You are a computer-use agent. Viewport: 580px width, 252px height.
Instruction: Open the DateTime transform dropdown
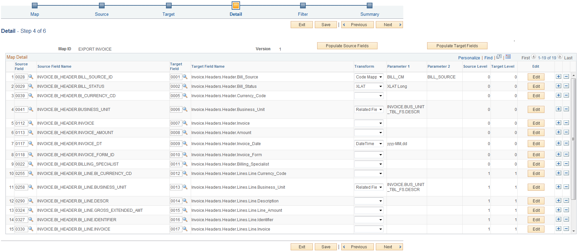point(369,144)
